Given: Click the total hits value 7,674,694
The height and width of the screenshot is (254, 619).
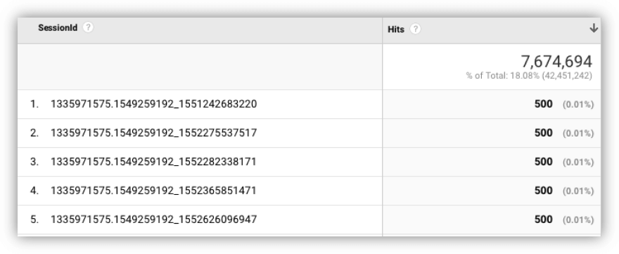Looking at the screenshot, I should tap(556, 62).
